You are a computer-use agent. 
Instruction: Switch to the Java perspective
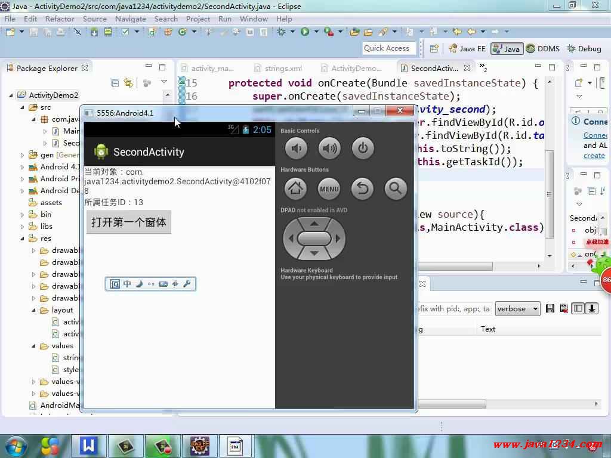pyautogui.click(x=507, y=49)
